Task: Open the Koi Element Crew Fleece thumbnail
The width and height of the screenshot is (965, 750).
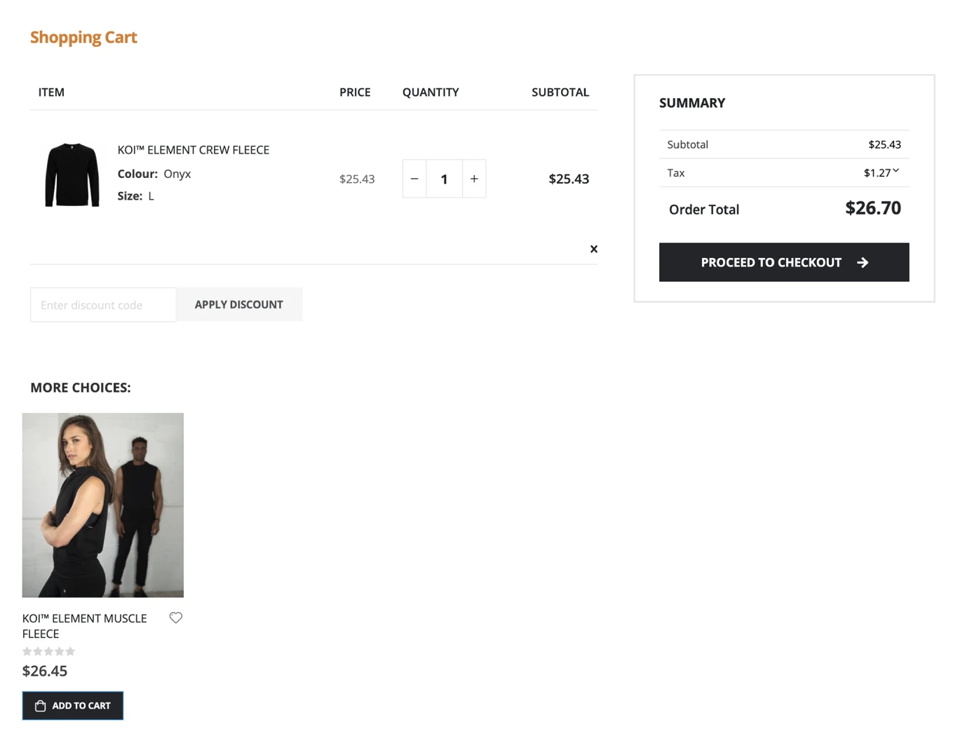Action: click(x=72, y=175)
